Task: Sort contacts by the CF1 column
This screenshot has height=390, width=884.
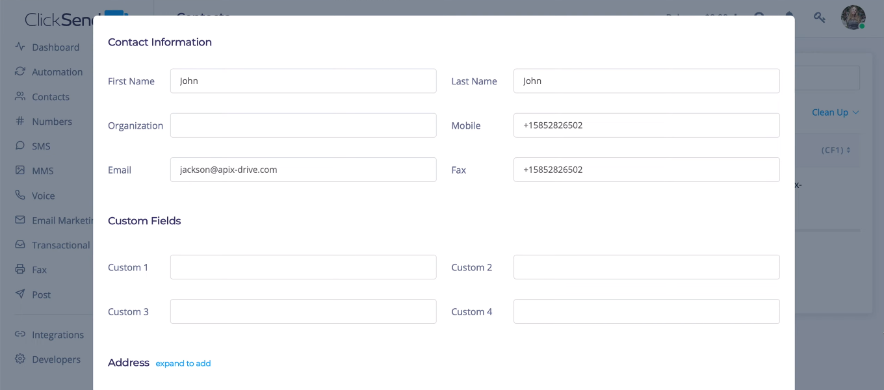Action: point(834,149)
